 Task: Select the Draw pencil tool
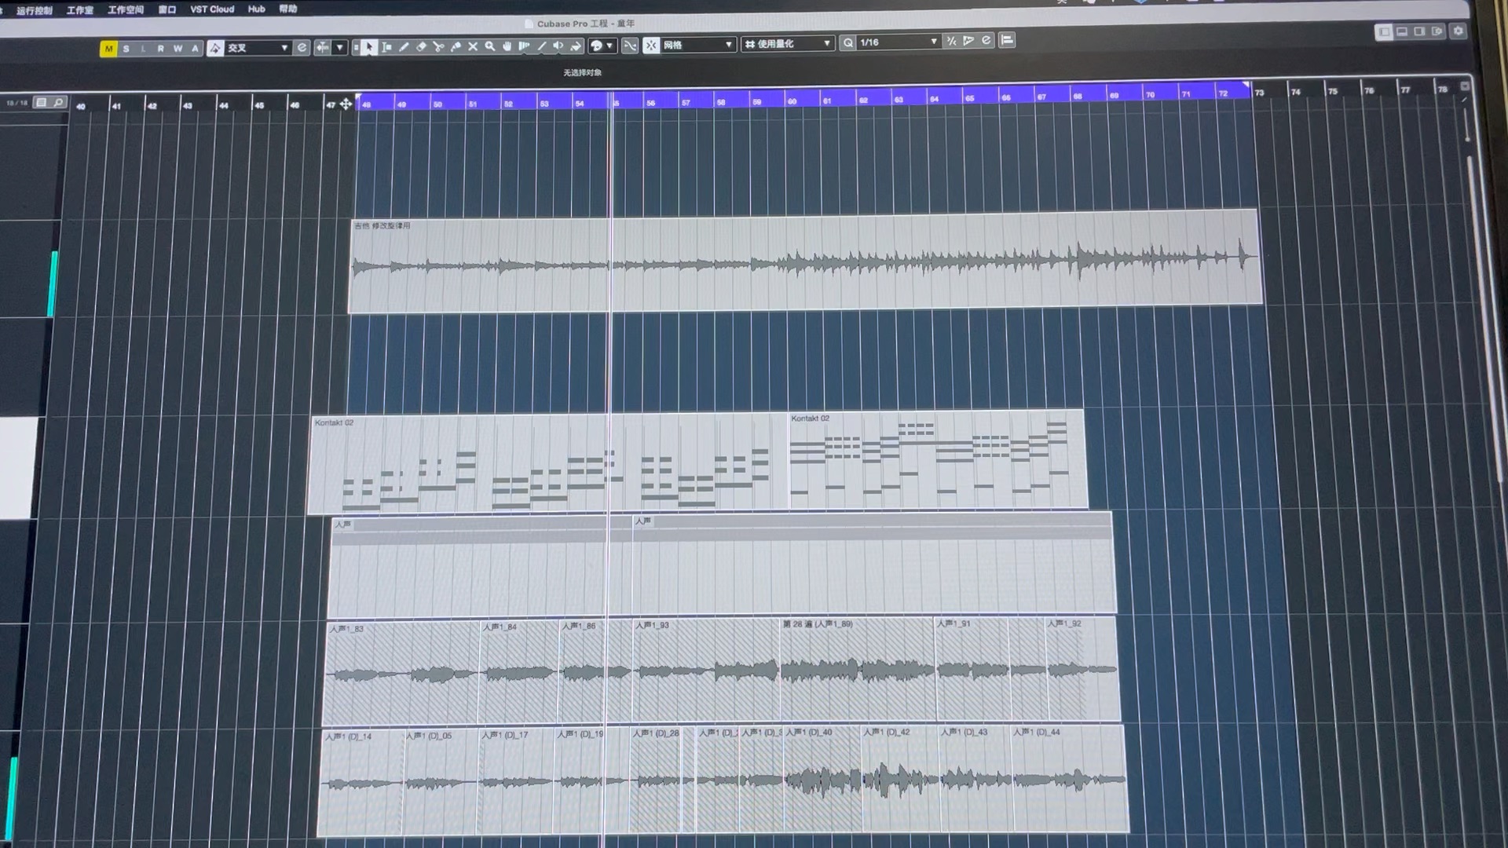pos(404,47)
